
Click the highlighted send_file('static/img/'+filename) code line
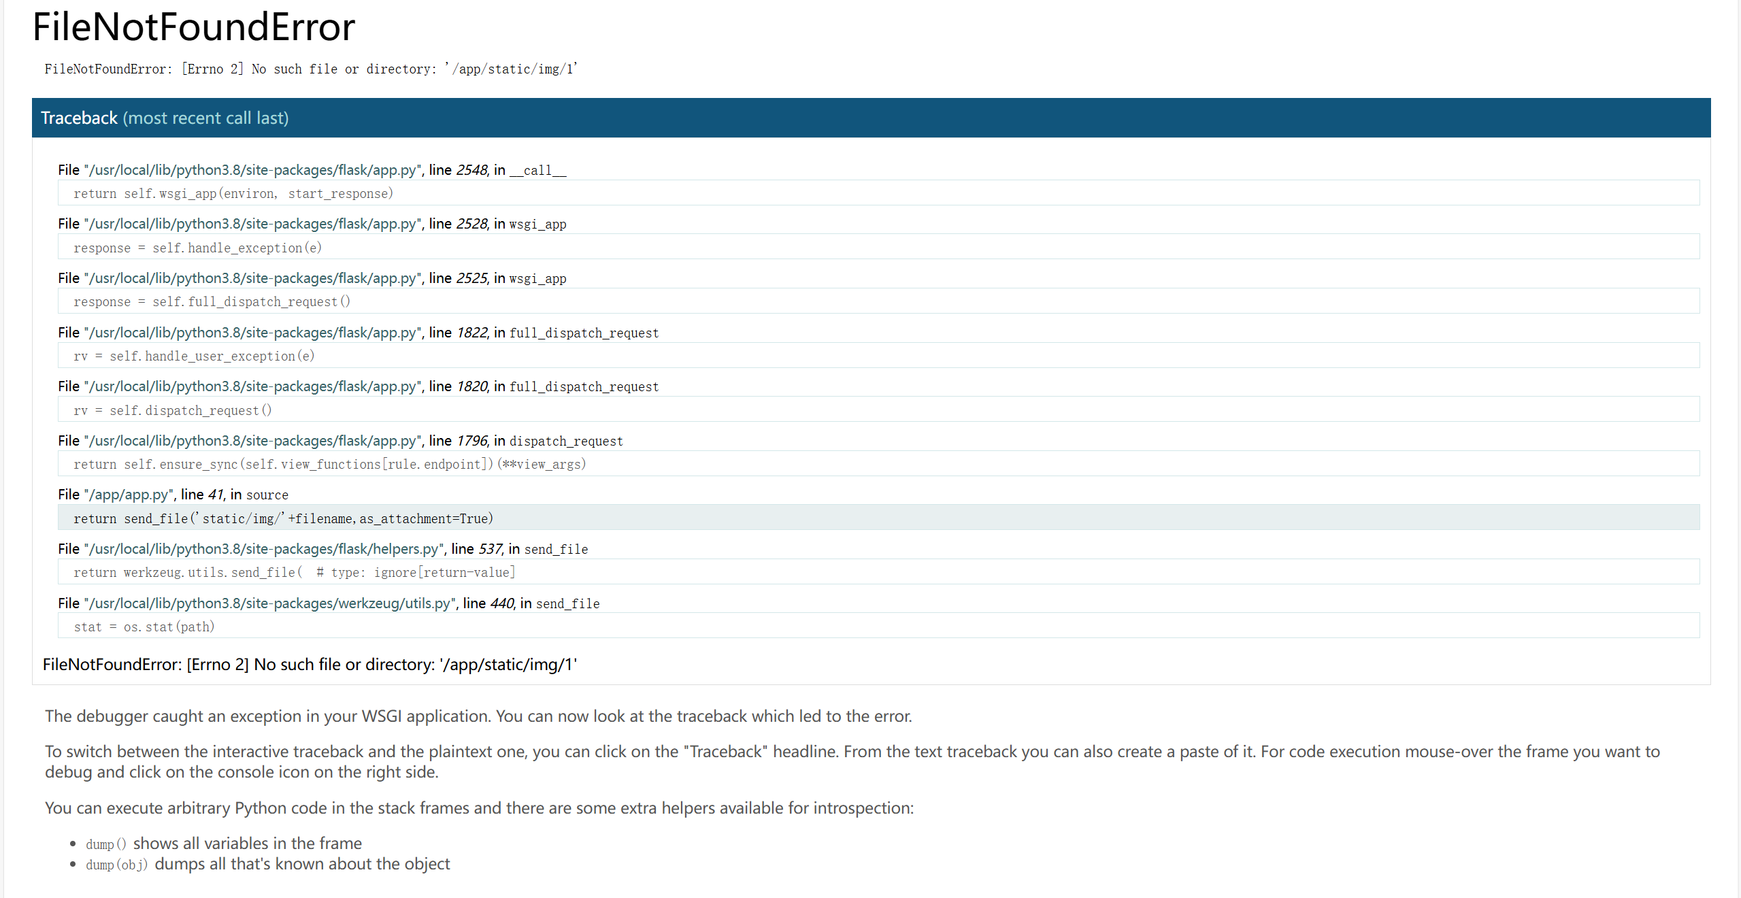(283, 518)
